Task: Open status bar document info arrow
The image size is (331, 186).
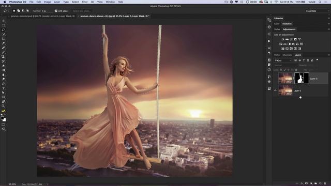Action: (48, 184)
